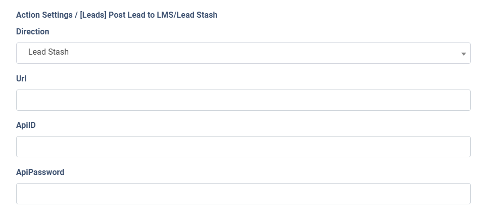Focus the Url input field
Screen dimensions: 491x222
243,100
